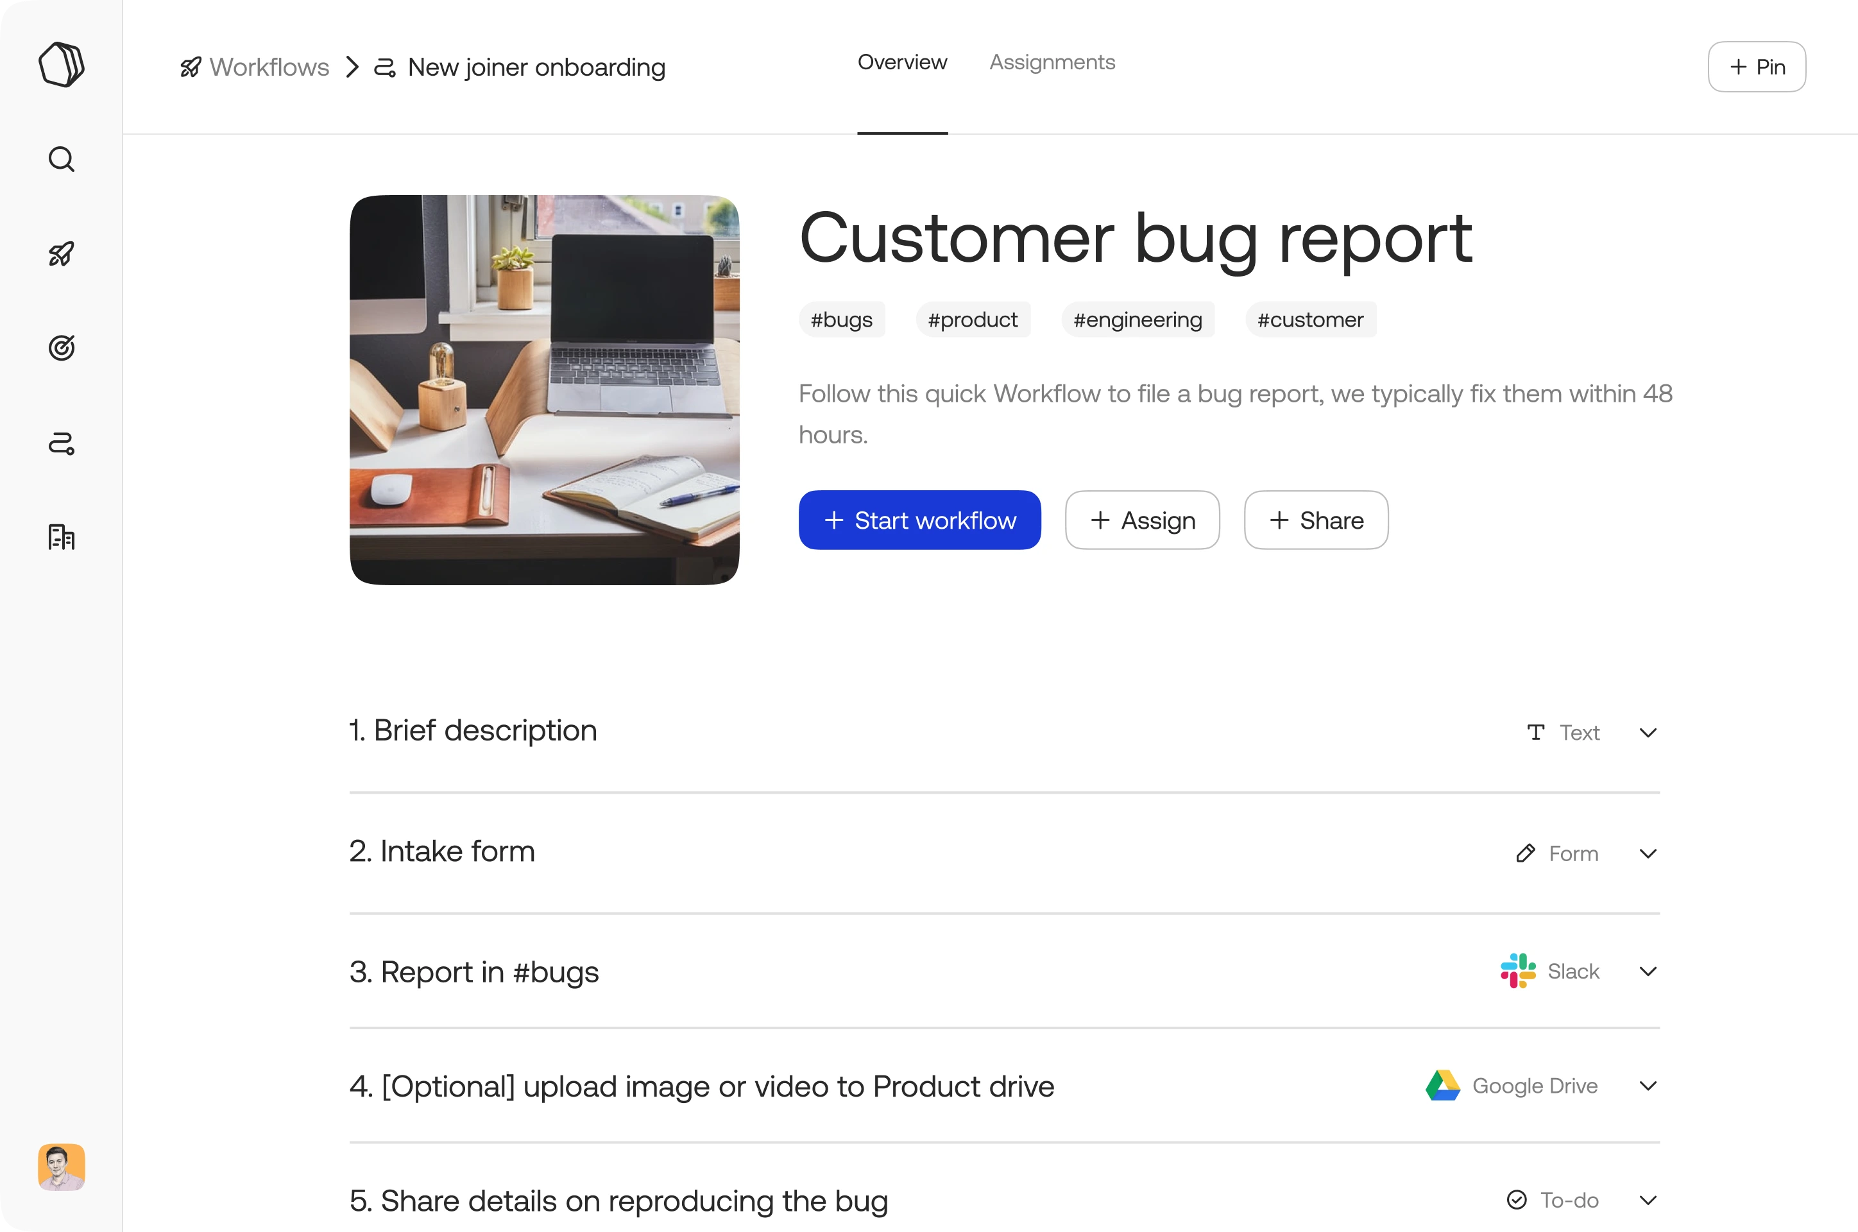Click the '1. Brief description' step title
This screenshot has width=1858, height=1232.
[x=473, y=731]
